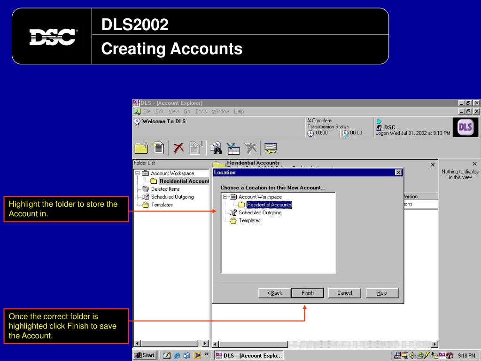Click the main pane horizontal scrollbar right arrow

pos(434,344)
